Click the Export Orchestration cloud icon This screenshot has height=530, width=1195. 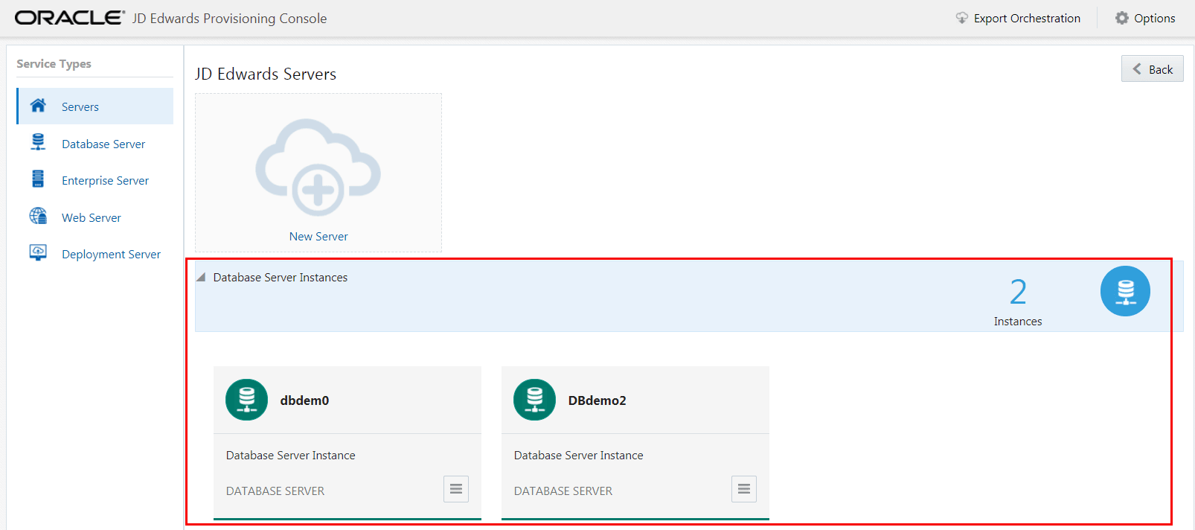pos(962,18)
